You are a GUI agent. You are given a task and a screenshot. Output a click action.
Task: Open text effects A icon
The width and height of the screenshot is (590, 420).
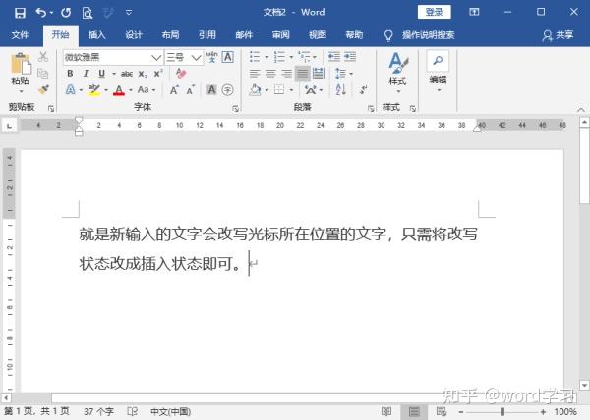71,90
